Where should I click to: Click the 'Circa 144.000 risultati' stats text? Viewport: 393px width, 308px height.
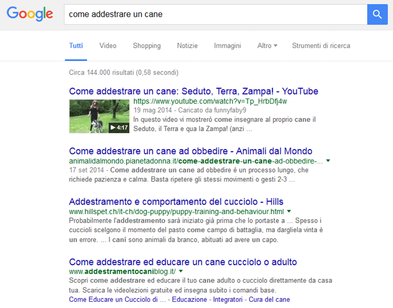(124, 73)
